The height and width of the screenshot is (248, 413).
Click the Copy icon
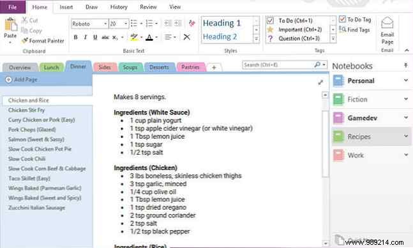coord(24,30)
